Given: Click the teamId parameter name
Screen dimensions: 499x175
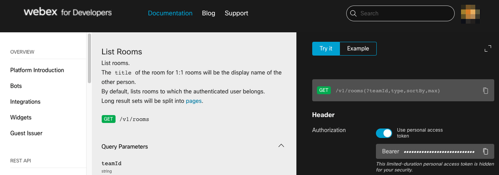Looking at the screenshot, I should pyautogui.click(x=111, y=163).
